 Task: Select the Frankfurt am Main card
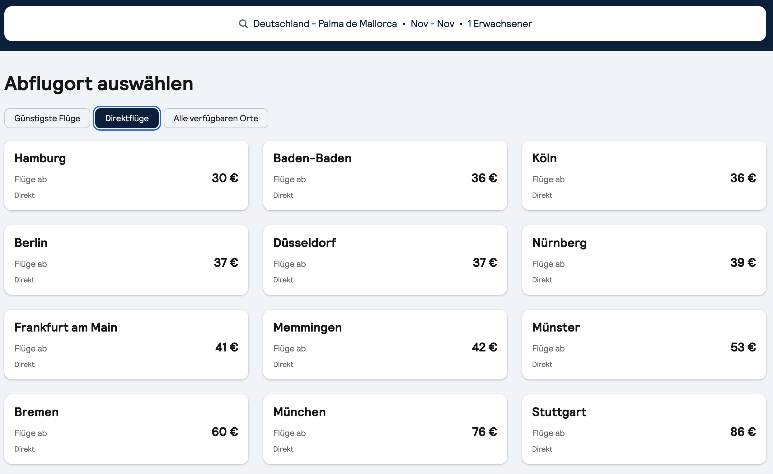(x=126, y=345)
